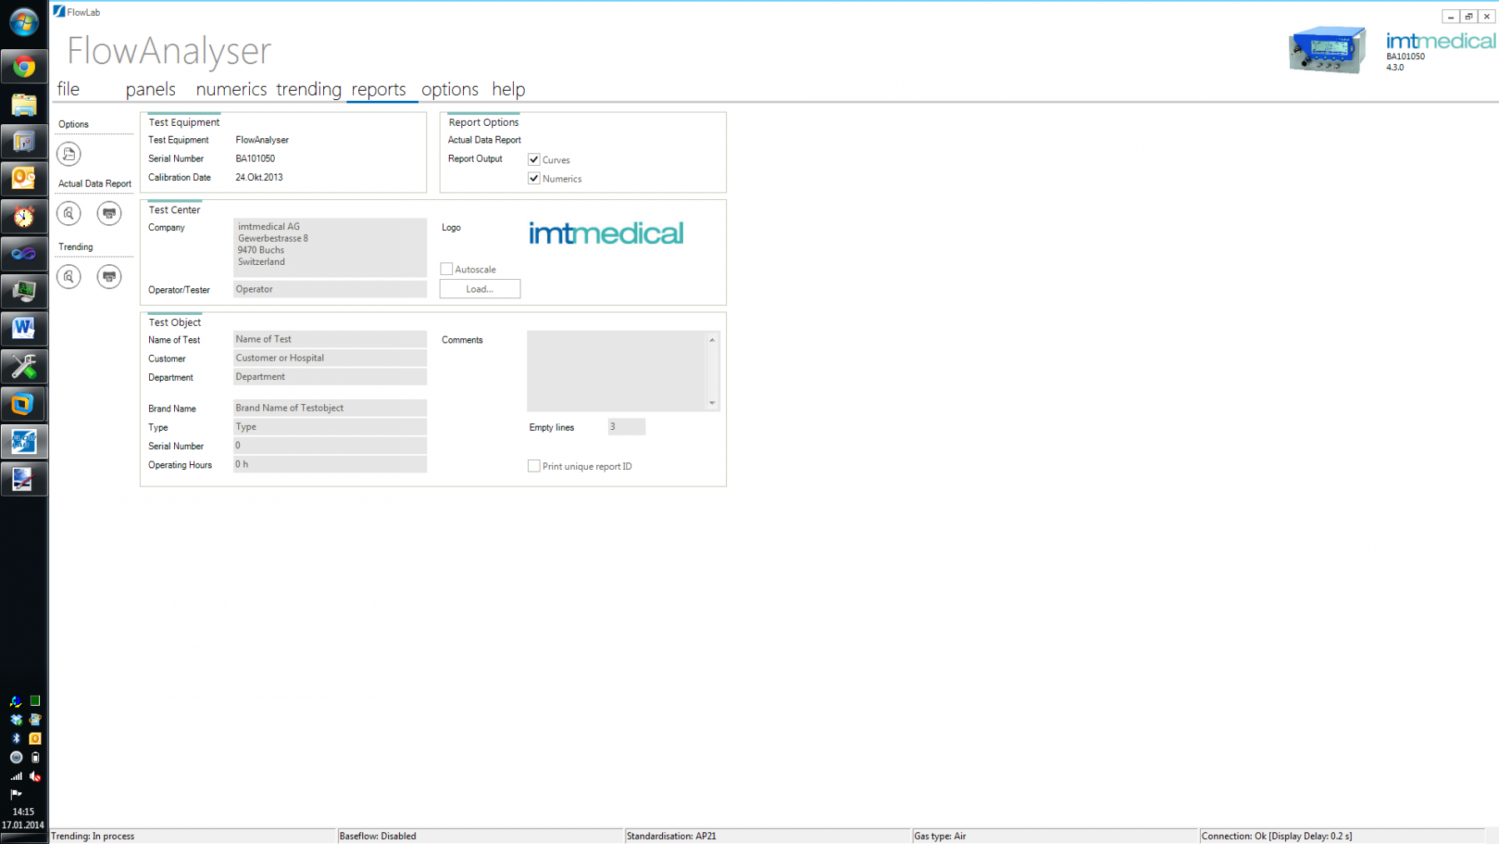Unmute the speaker in the system tray
The height and width of the screenshot is (844, 1499).
[x=35, y=777]
